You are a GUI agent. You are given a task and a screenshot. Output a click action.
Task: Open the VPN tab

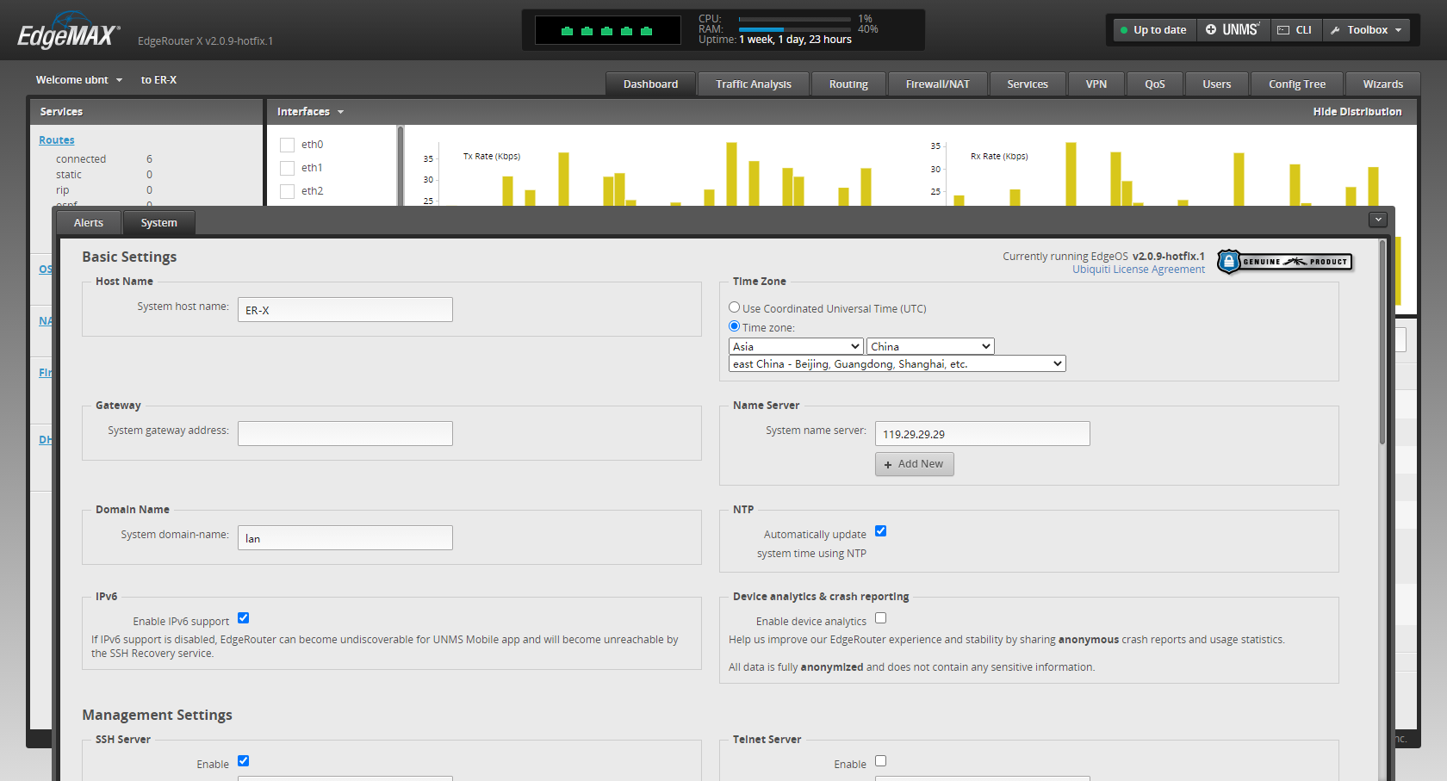(x=1096, y=84)
